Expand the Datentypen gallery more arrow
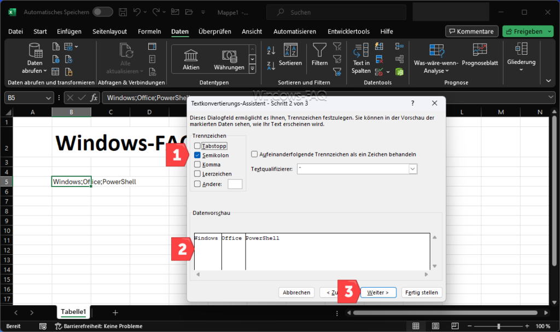Screen dimensions: 560x332 252,68
